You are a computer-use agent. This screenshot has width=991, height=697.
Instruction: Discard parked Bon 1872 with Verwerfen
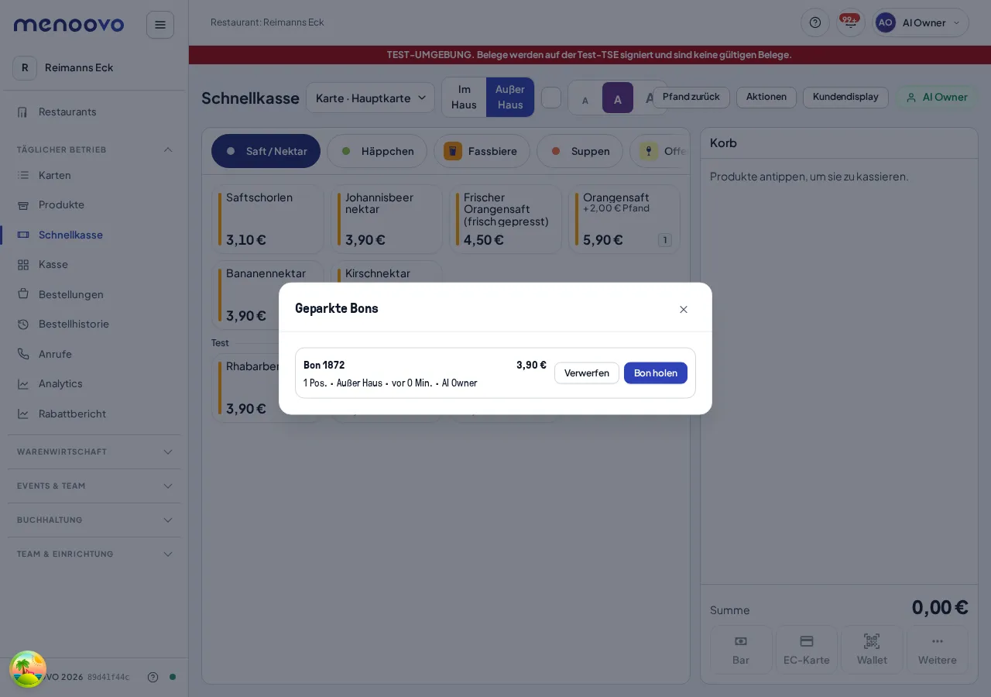point(587,373)
